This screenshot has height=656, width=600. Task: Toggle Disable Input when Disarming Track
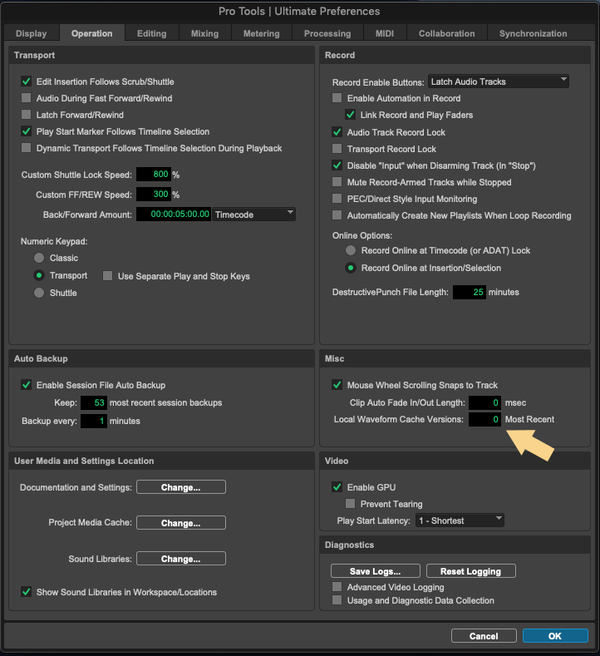[x=337, y=165]
